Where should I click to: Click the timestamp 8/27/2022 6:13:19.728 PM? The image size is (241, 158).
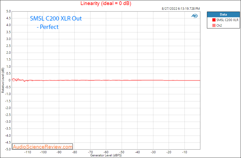[x=181, y=9]
